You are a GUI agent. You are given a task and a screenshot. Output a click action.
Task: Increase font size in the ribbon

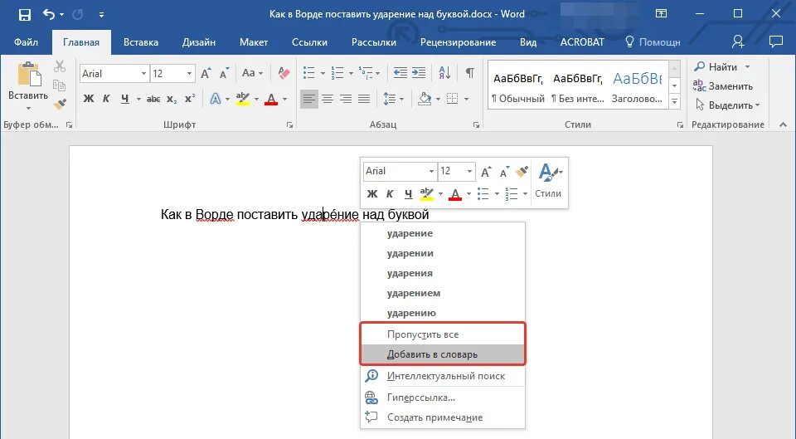tap(206, 74)
